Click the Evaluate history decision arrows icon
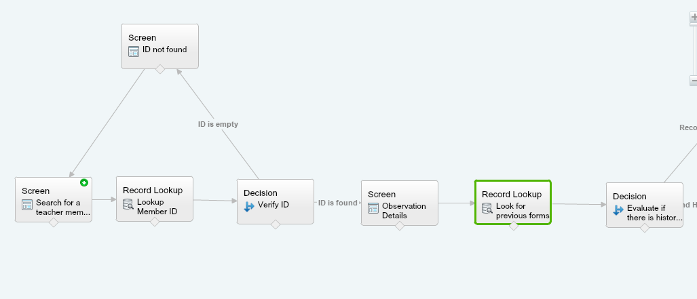 618,210
